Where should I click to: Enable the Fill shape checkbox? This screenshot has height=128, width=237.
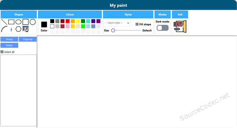coord(137,24)
